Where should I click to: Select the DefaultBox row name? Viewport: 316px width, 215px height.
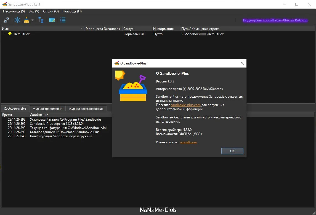click(22, 34)
